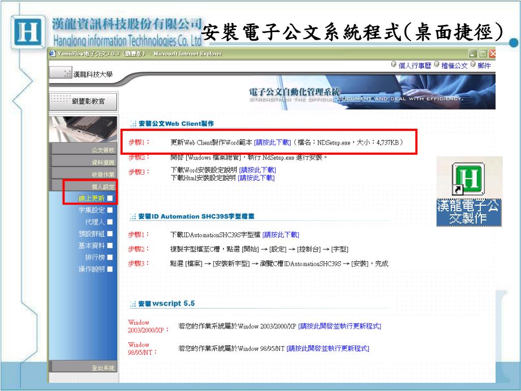
Task: Click the white square next to 基本資料
Action: tap(110, 245)
